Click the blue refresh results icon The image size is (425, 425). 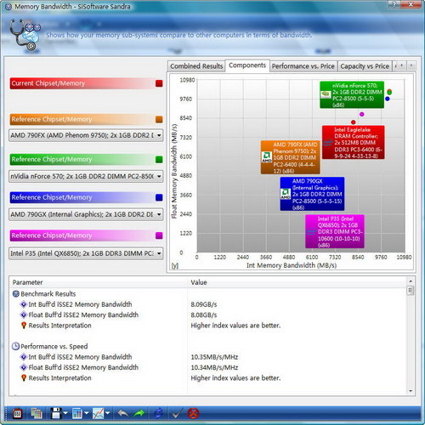158,414
